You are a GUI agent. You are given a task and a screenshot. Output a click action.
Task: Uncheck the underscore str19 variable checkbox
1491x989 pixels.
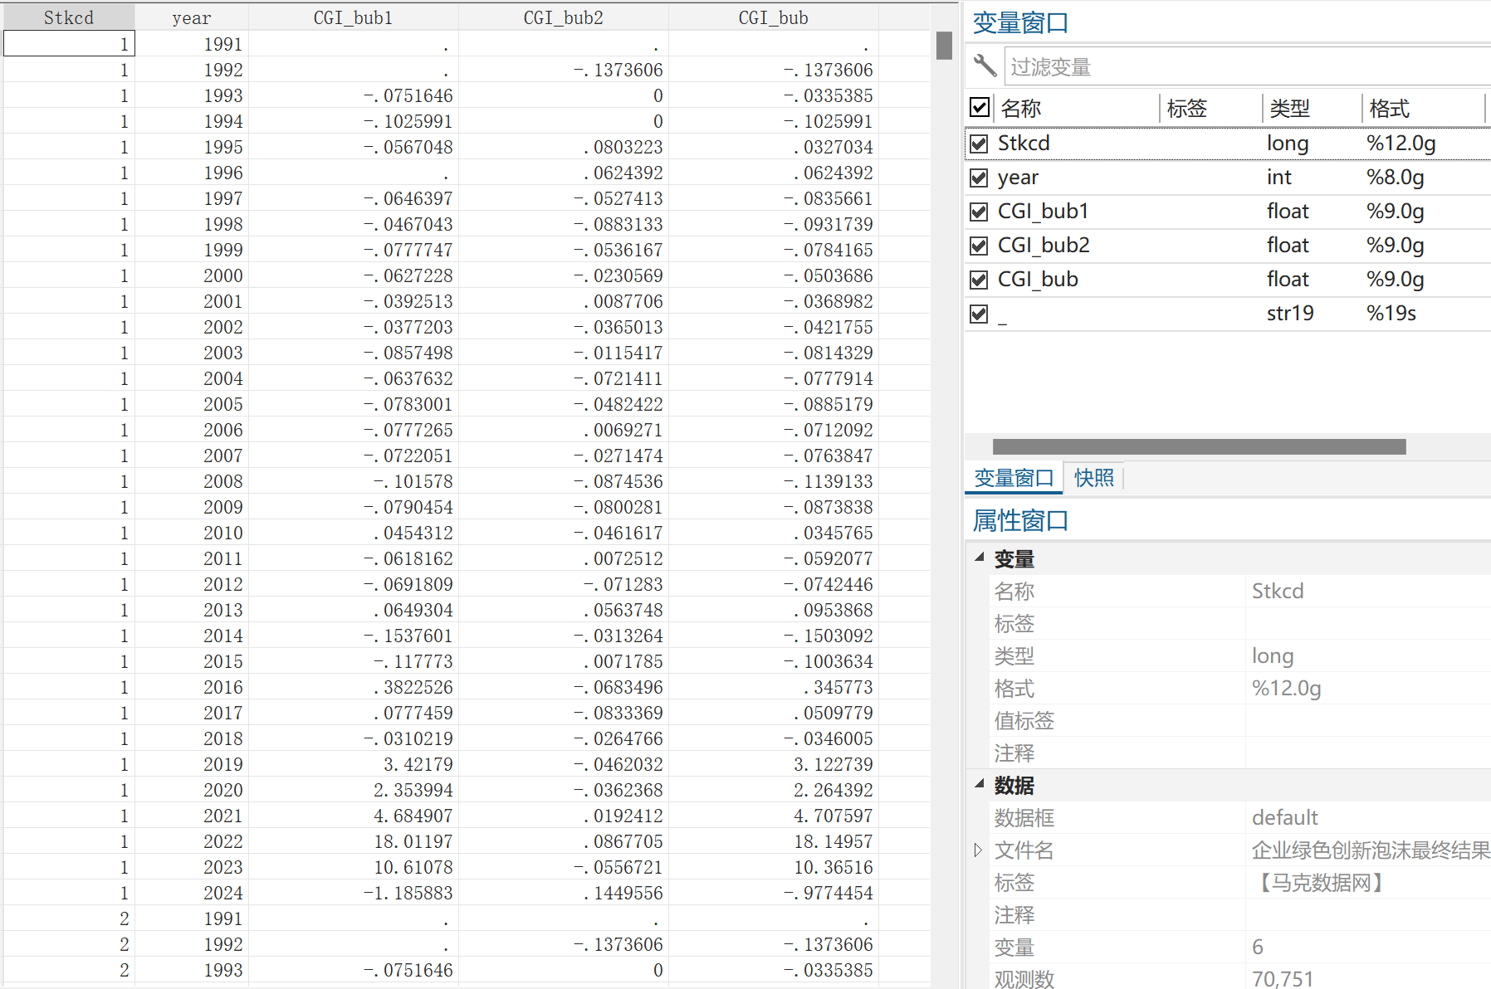(x=980, y=314)
